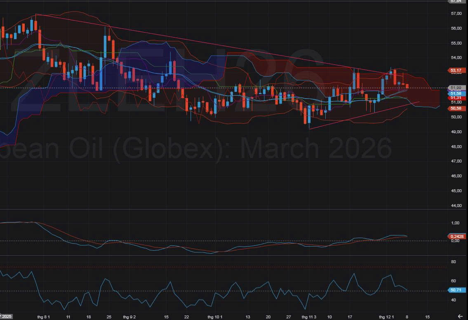The height and width of the screenshot is (320, 468).
Task: Click the 50.71 RSI value tag
Action: click(x=456, y=290)
